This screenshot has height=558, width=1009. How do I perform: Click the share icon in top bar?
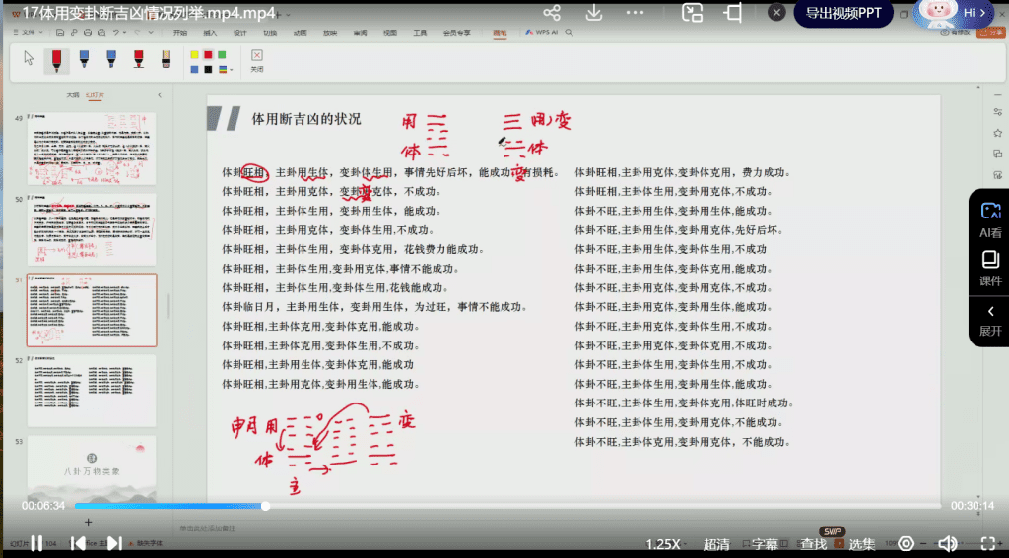coord(552,13)
